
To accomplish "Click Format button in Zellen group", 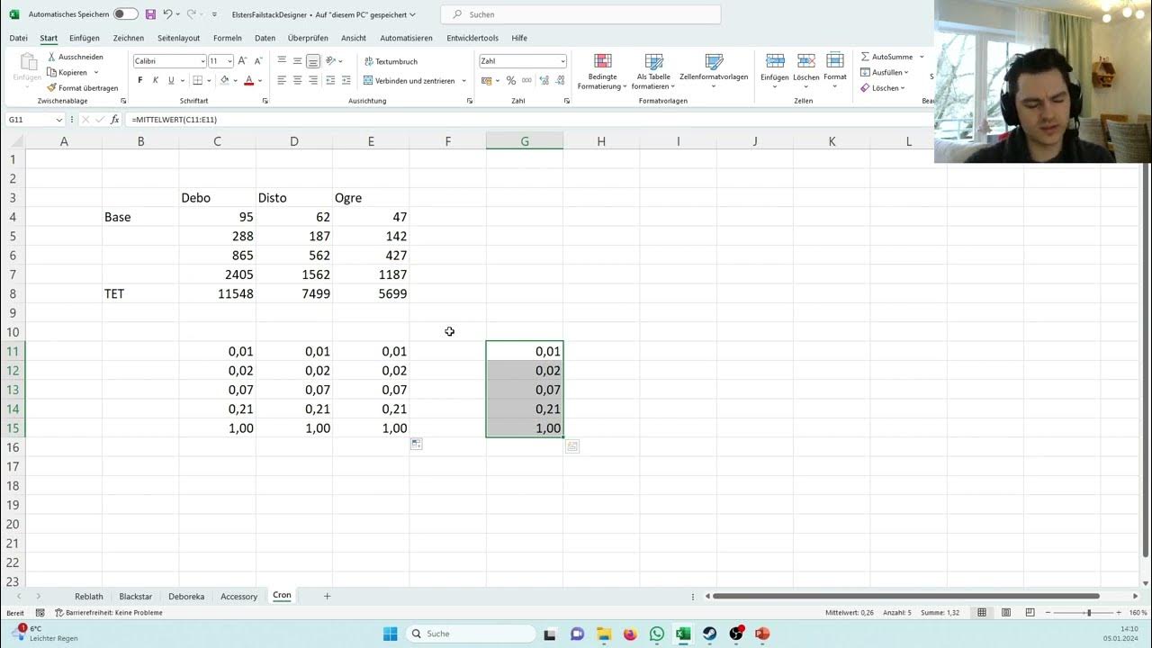I will click(x=835, y=71).
